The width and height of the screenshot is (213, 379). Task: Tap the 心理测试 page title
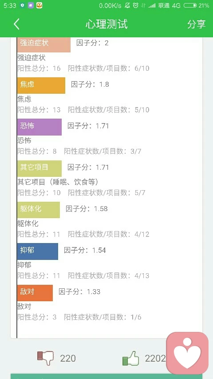106,24
